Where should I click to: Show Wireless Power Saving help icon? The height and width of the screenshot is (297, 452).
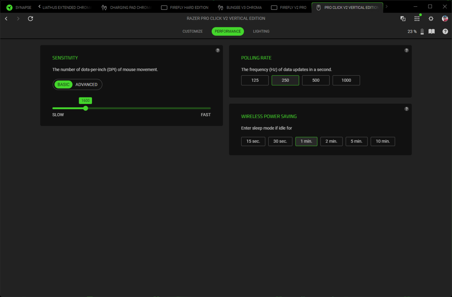click(x=406, y=109)
